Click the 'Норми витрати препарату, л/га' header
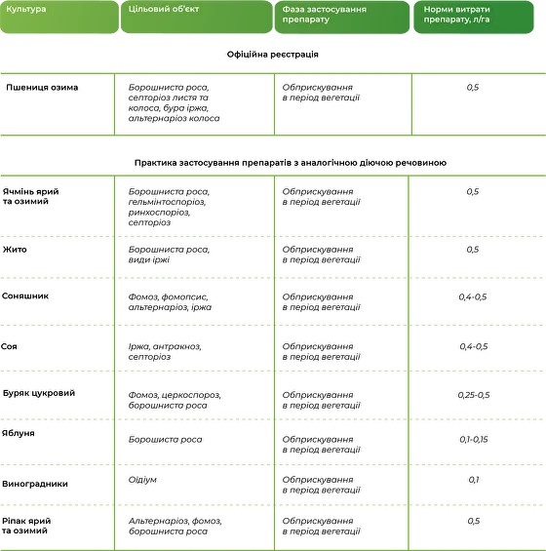Screen dimensions: 546x551 point(473,17)
